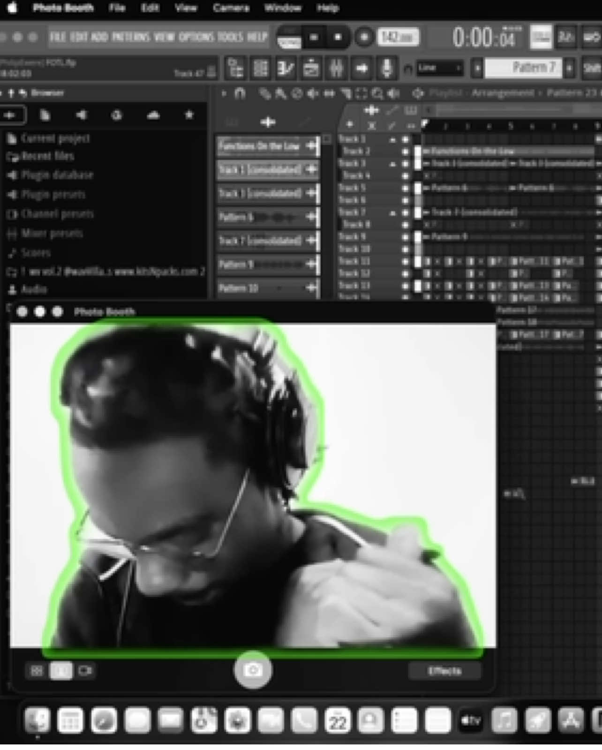Take a photo with the Photo Booth shutter
This screenshot has width=602, height=750.
(253, 669)
